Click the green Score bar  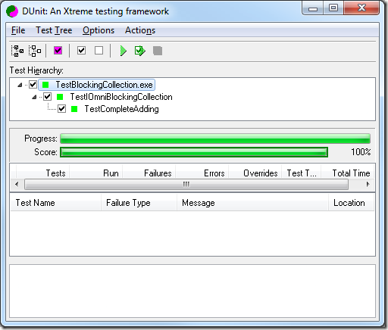pyautogui.click(x=194, y=152)
